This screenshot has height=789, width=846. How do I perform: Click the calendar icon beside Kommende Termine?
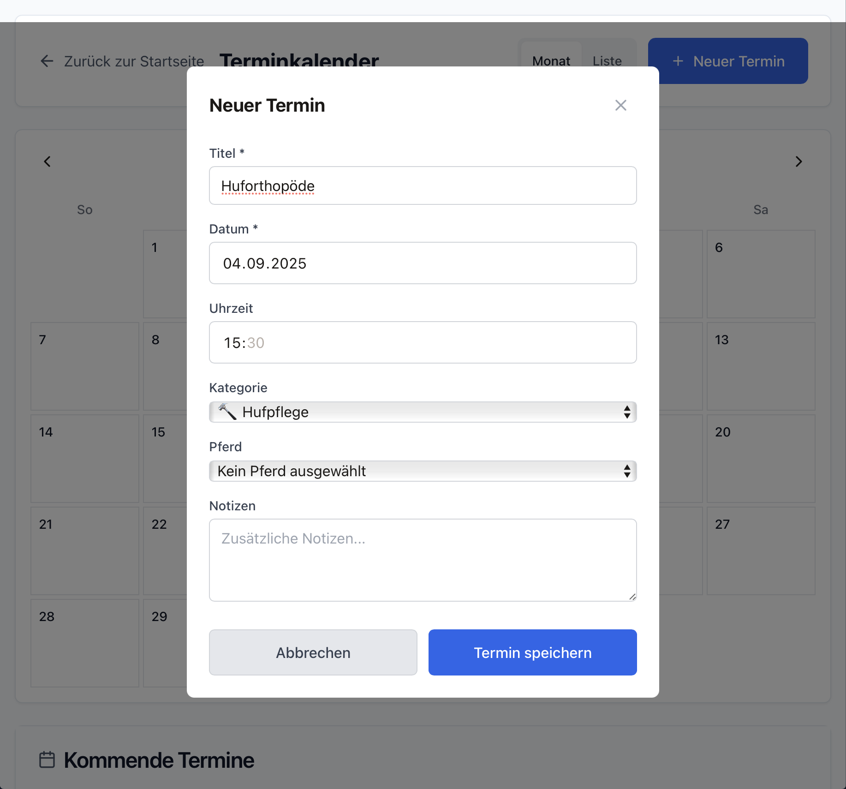(x=47, y=760)
